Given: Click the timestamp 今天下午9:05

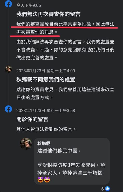Looking at the screenshot, I should pyautogui.click(x=29, y=5).
